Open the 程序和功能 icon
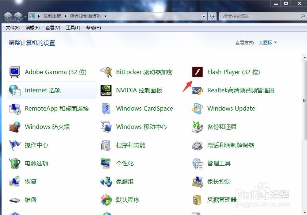 [106, 145]
